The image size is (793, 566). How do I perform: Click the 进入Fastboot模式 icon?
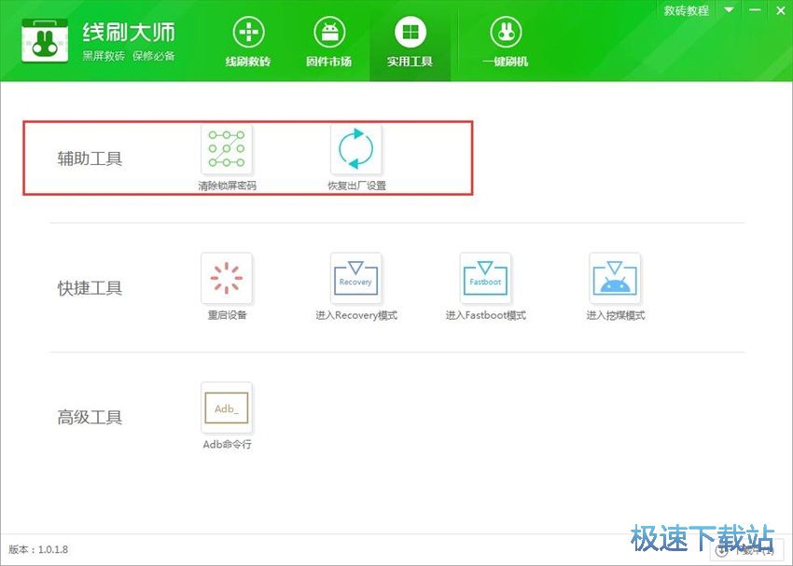[485, 279]
